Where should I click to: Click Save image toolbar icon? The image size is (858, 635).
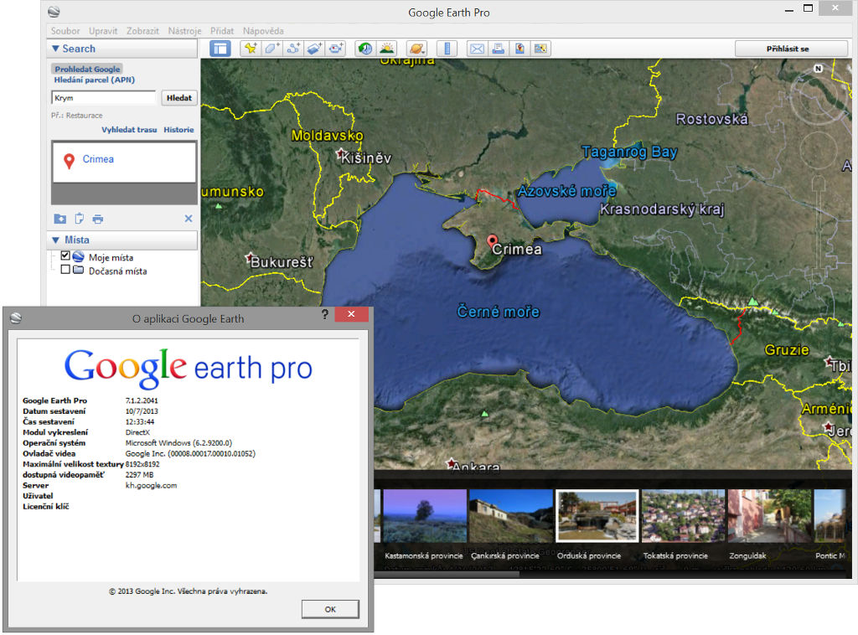tap(519, 49)
